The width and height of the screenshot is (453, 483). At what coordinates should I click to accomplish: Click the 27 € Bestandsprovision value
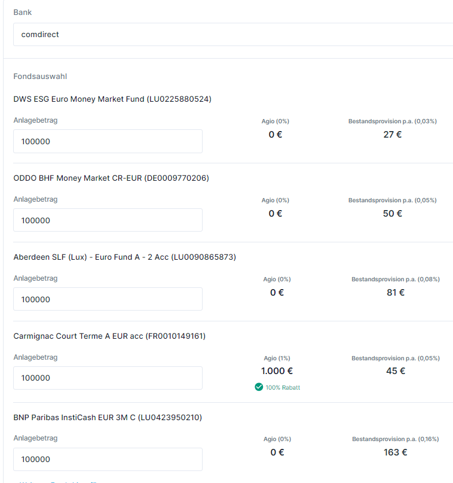pos(393,135)
